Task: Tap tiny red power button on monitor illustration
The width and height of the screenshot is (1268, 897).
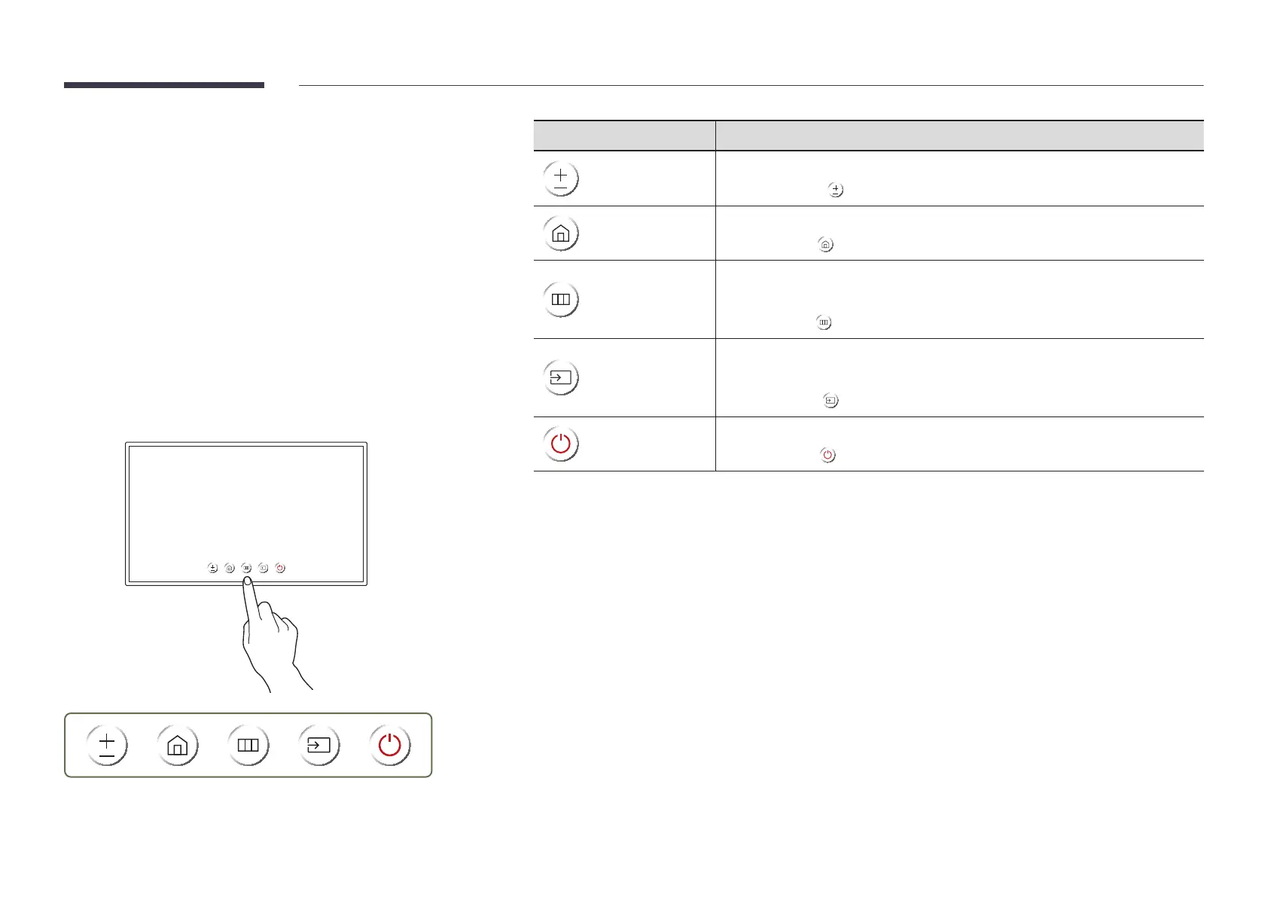Action: [x=280, y=568]
